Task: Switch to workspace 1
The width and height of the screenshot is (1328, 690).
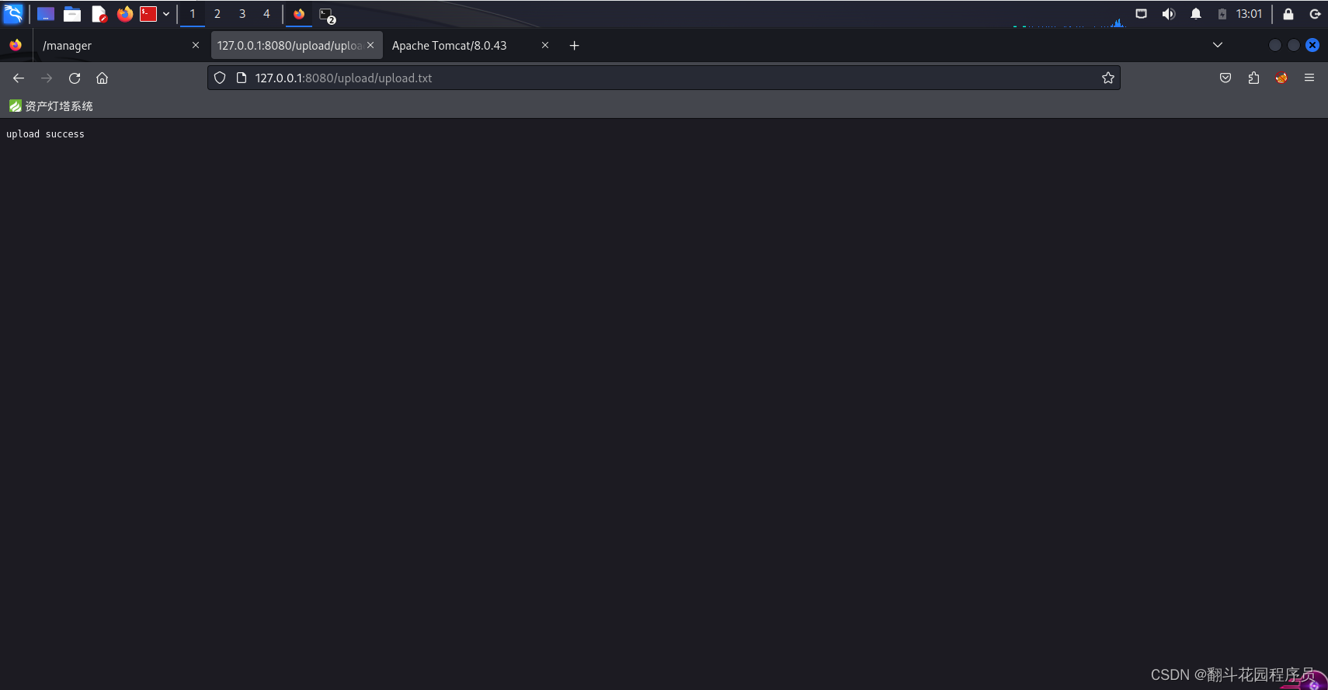Action: 193,14
